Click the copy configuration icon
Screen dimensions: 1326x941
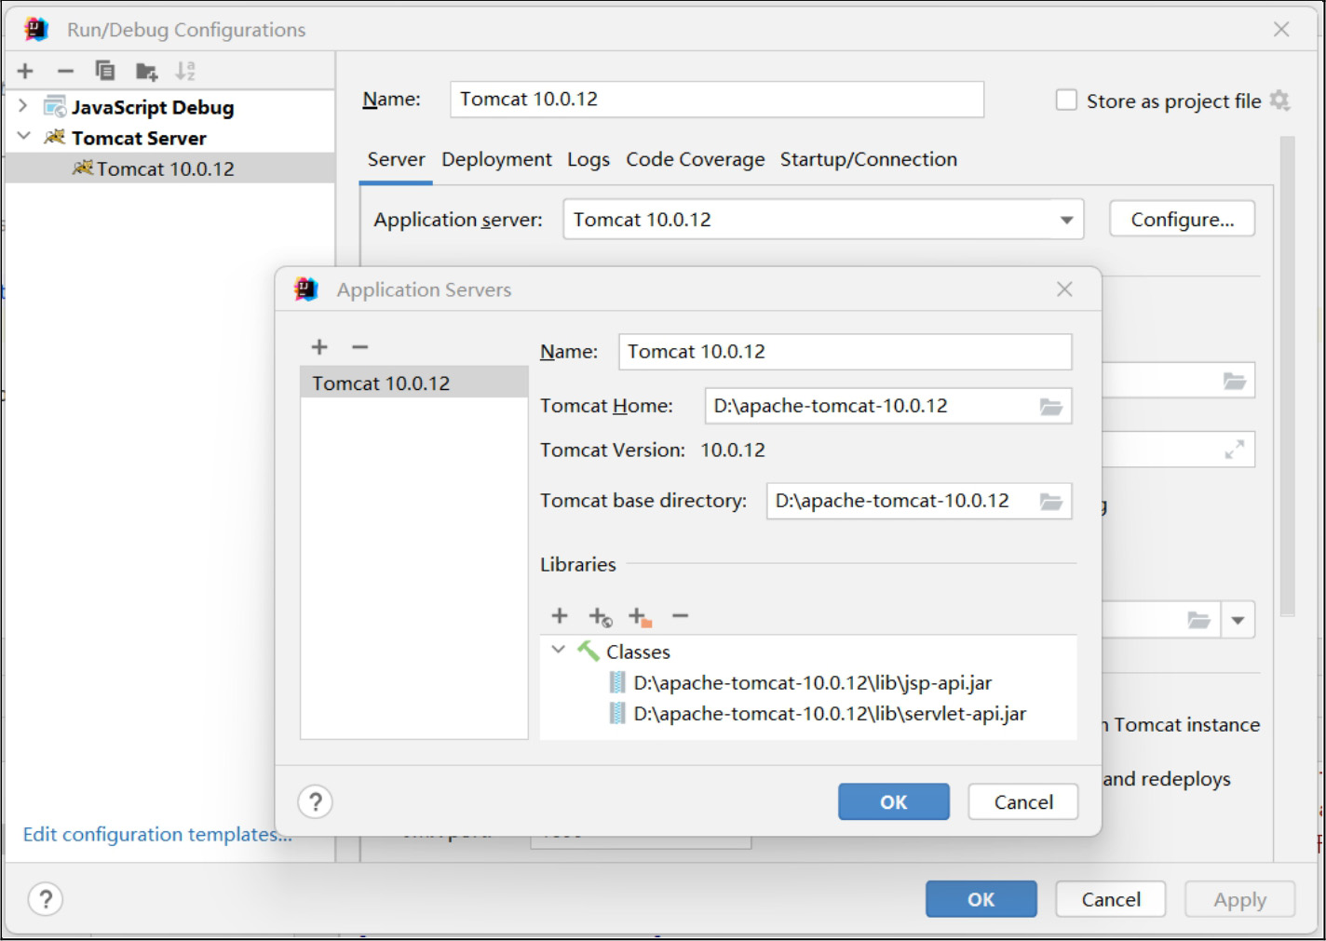click(x=105, y=71)
